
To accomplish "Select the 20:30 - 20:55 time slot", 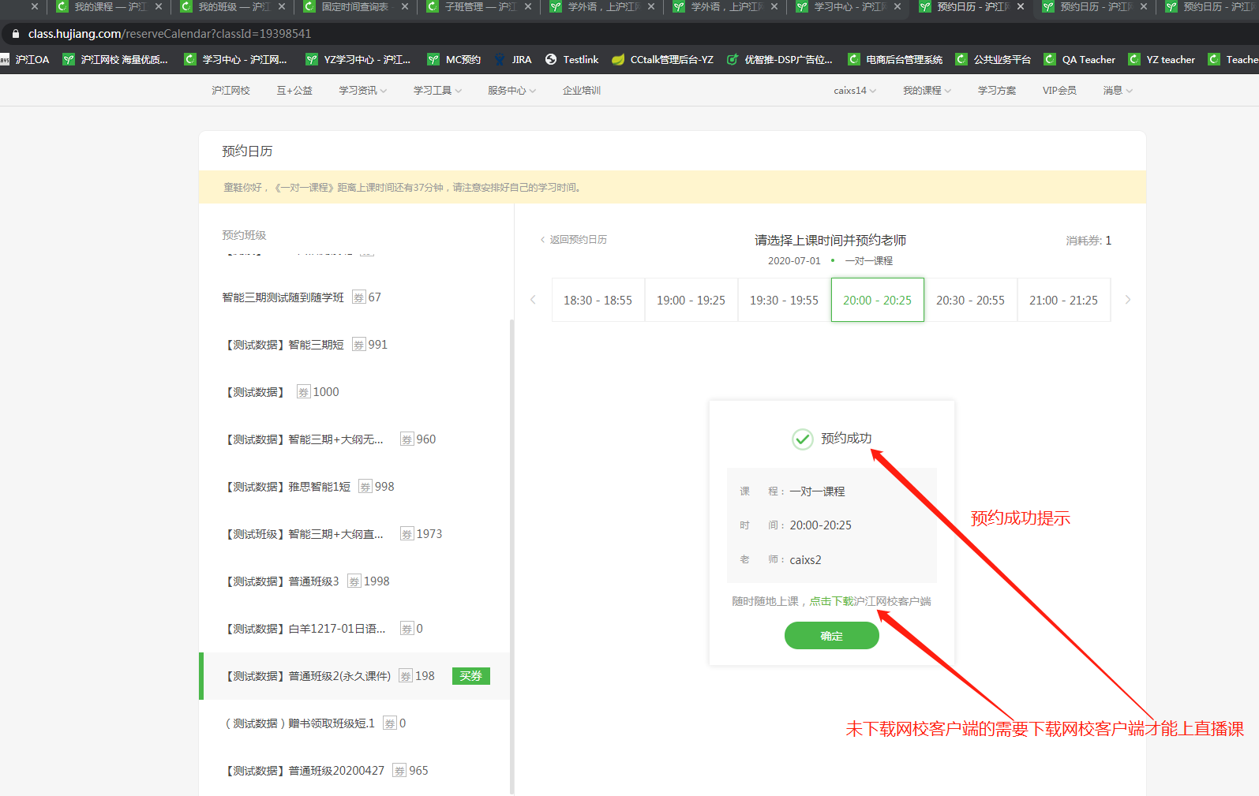I will 970,300.
